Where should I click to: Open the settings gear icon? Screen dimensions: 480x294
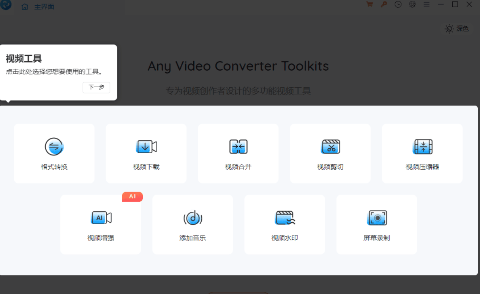[x=412, y=5]
